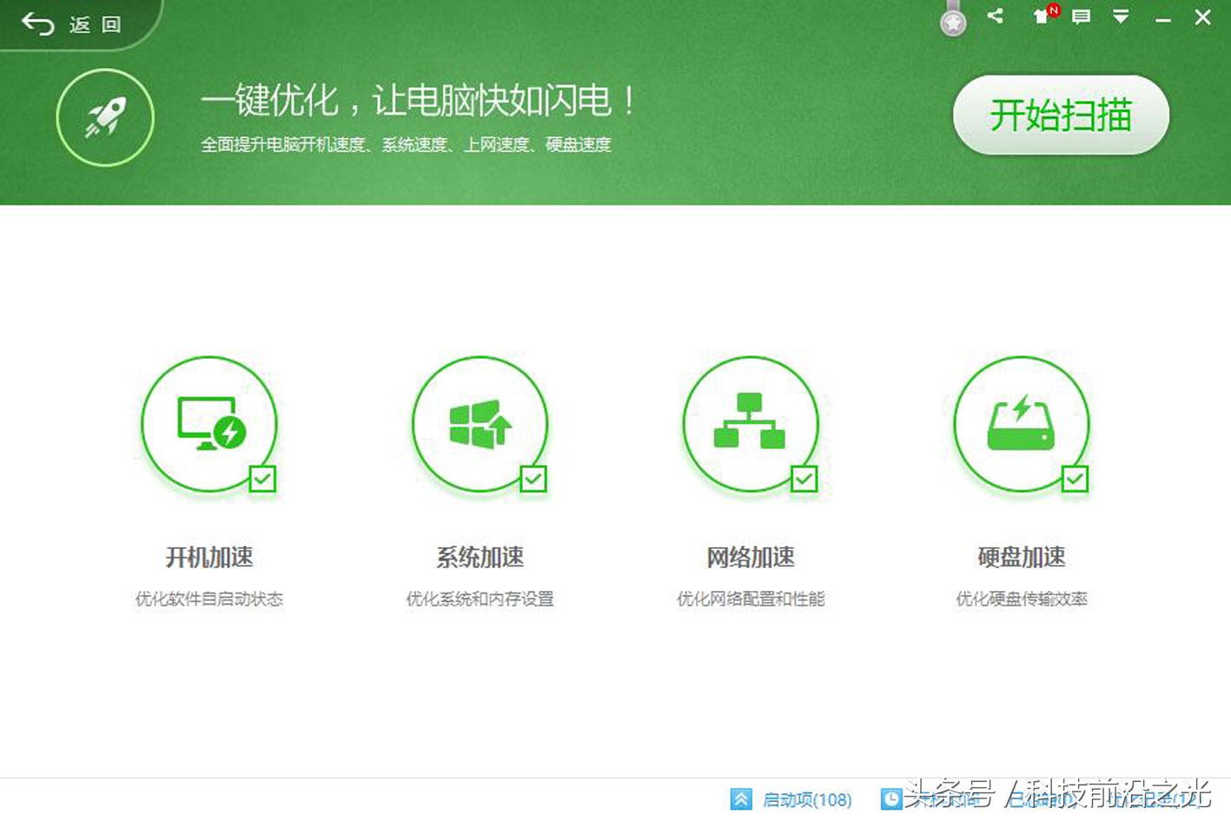Viewport: 1231px width, 821px height.
Task: Click the 开始扫描 scan button
Action: coord(1060,116)
